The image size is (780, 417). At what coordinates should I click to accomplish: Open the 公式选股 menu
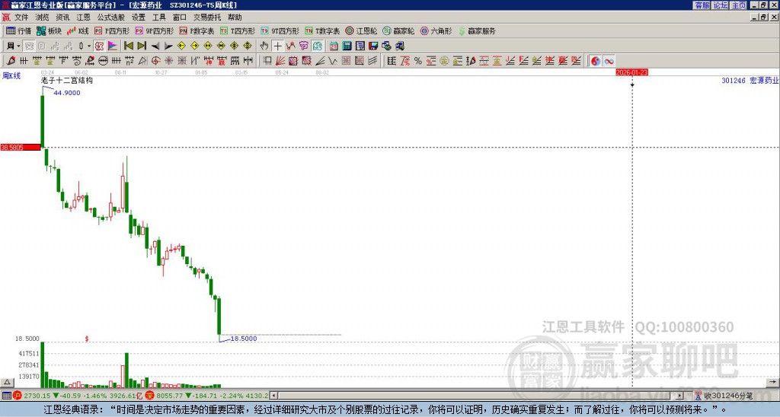tap(111, 18)
